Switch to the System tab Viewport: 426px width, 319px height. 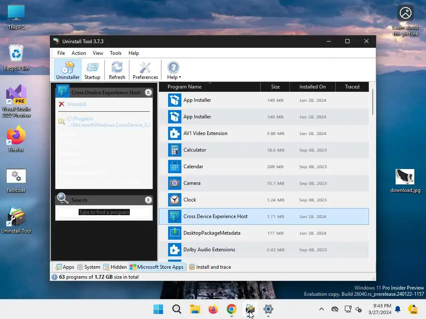tap(89, 267)
